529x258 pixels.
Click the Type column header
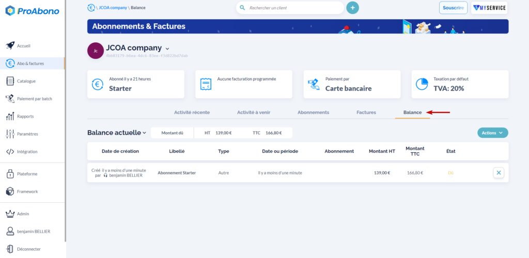[x=224, y=151]
